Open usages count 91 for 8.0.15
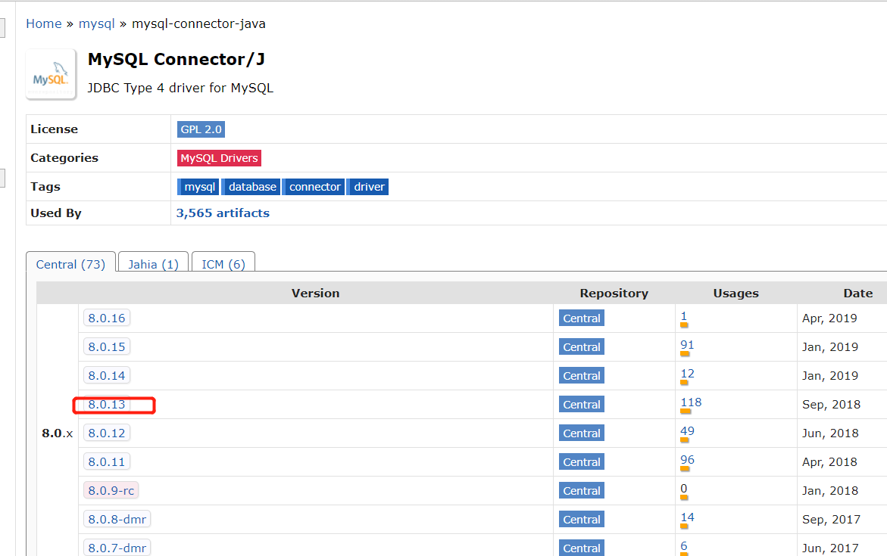 pyautogui.click(x=687, y=345)
